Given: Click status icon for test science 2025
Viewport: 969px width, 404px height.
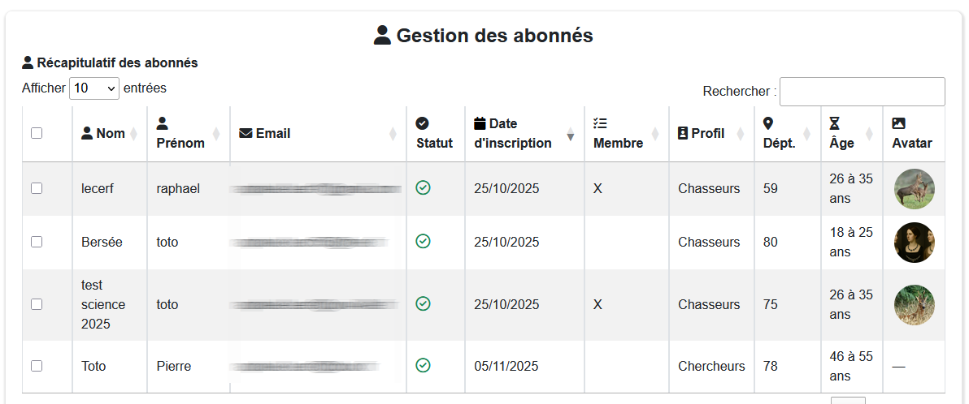Looking at the screenshot, I should click(423, 303).
